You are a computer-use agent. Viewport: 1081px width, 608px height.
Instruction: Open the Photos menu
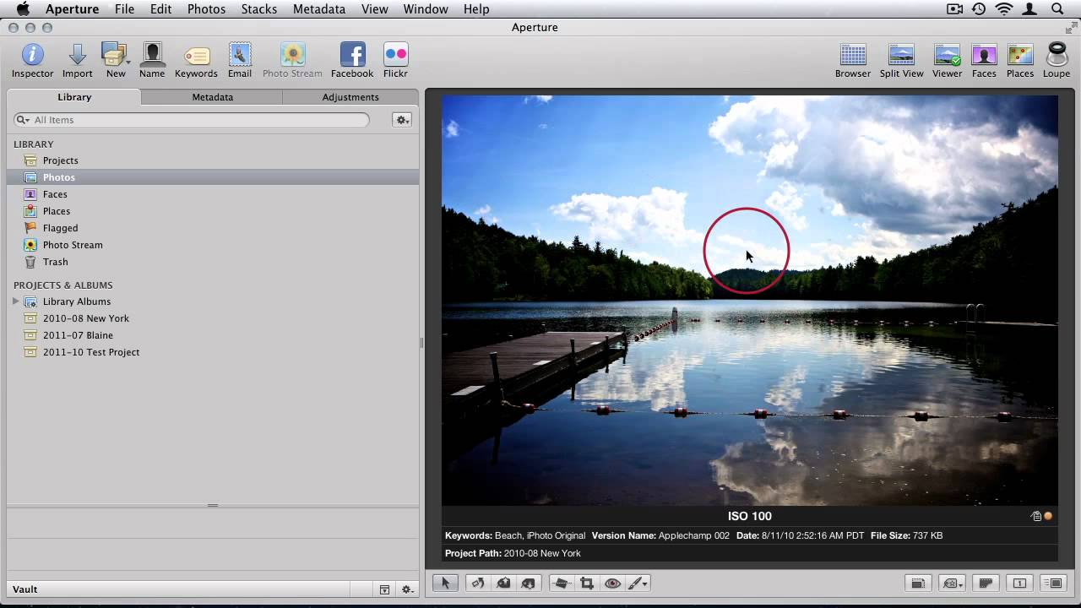coord(206,9)
